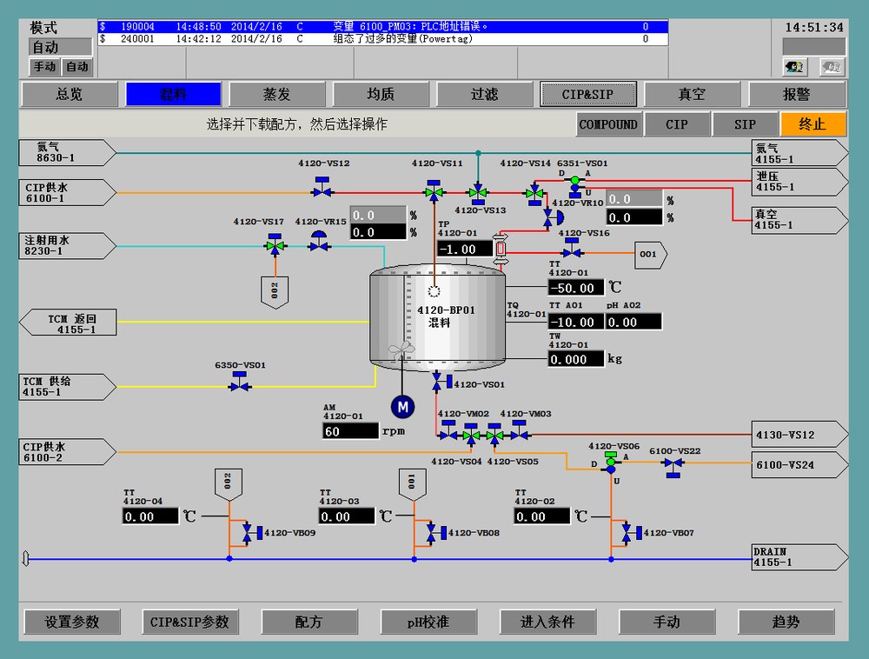Click valve 4120-VS12 icon
Image resolution: width=869 pixels, height=659 pixels.
[322, 187]
